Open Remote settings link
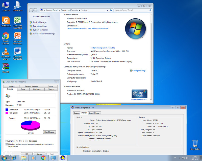The width and height of the screenshot is (202, 161). (x=40, y=26)
